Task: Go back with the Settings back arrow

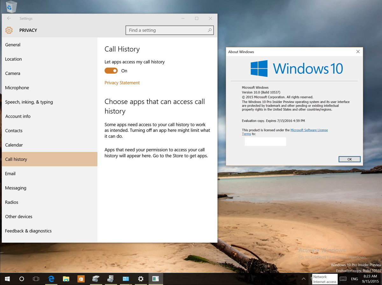Action: [x=9, y=18]
